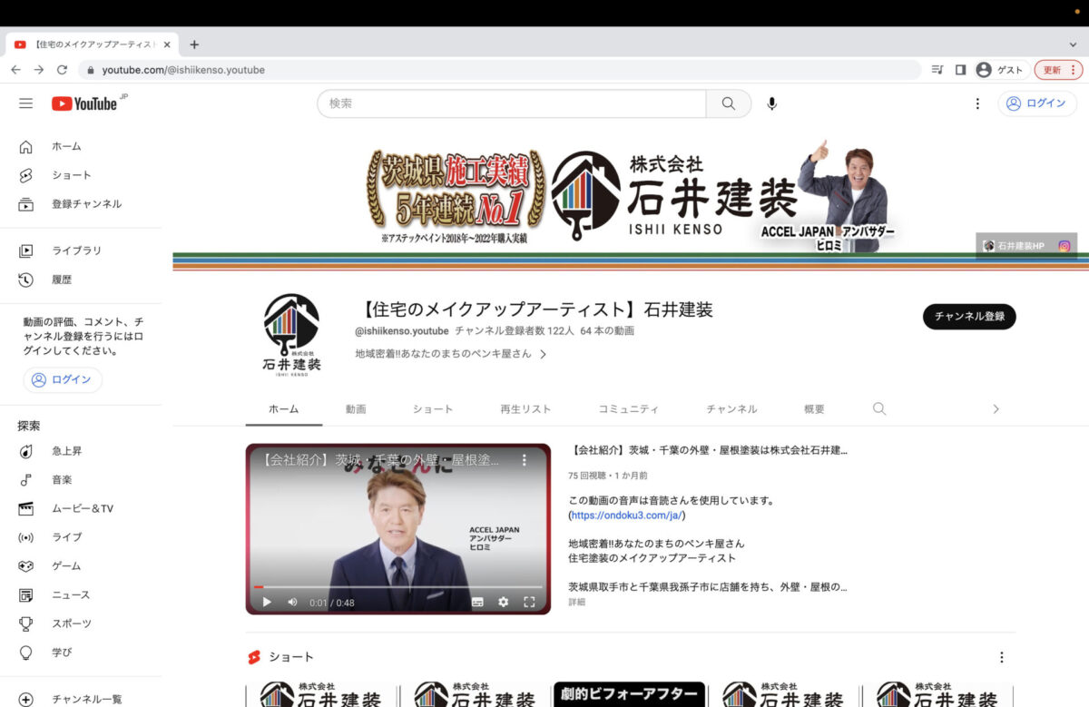
Task: Toggle subtitles on the featured video
Action: (x=477, y=602)
